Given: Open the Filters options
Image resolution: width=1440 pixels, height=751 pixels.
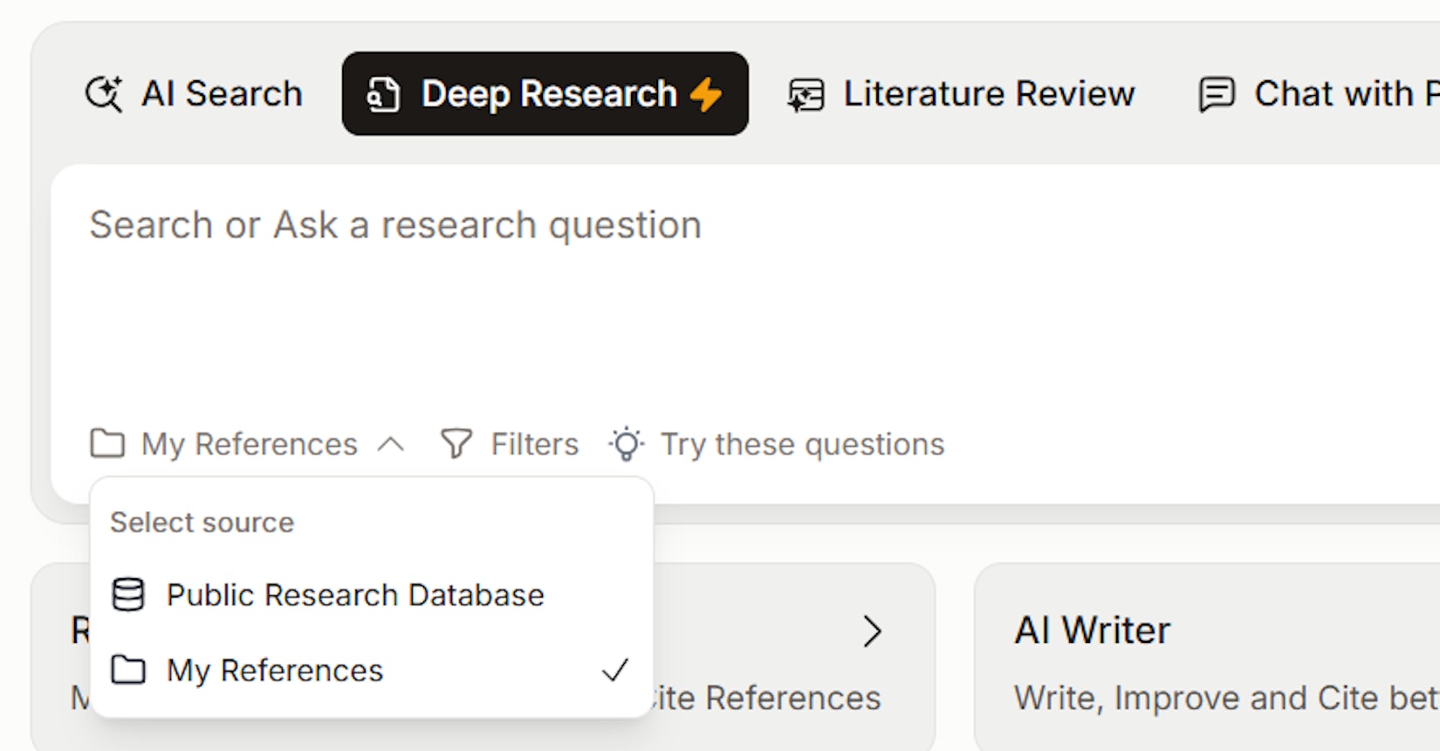Looking at the screenshot, I should click(534, 444).
